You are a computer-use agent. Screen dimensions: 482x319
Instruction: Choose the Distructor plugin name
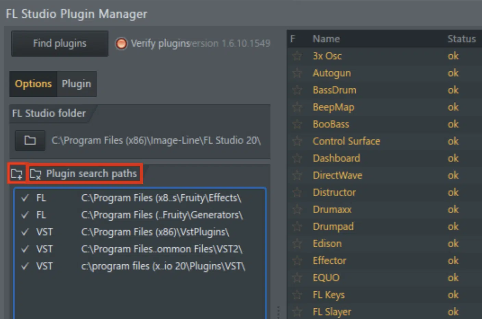click(334, 192)
